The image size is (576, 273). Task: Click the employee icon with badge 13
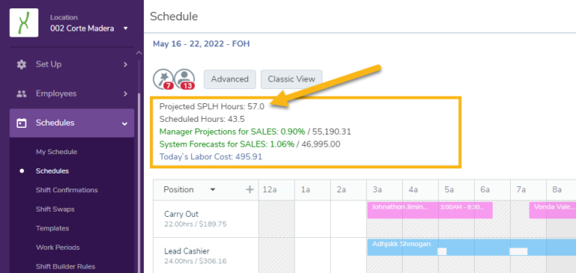[184, 79]
